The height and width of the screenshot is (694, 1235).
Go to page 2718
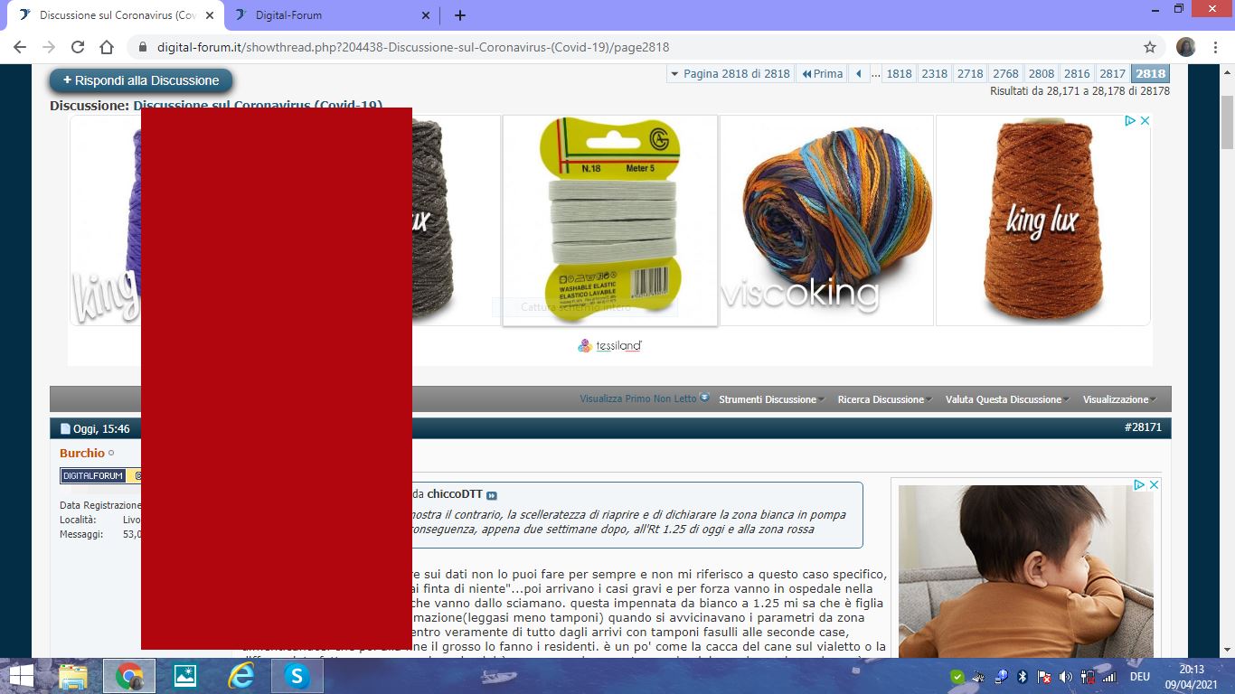(x=970, y=74)
